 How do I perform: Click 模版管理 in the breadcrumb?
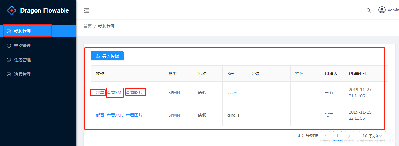106,26
